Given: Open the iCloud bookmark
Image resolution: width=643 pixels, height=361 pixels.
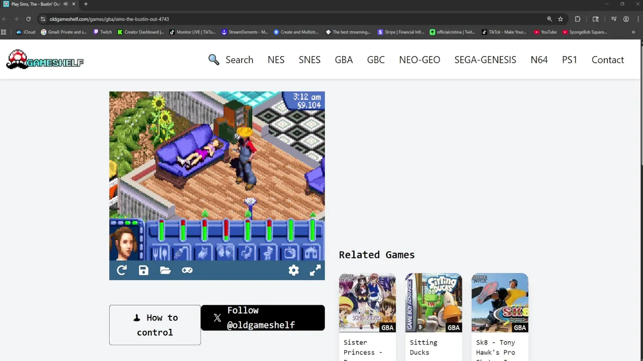Looking at the screenshot, I should [x=26, y=32].
